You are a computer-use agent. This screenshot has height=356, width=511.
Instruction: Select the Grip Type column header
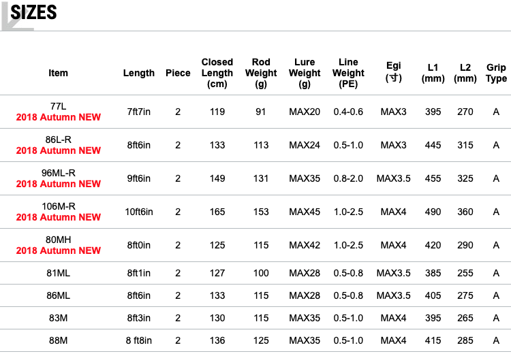496,73
